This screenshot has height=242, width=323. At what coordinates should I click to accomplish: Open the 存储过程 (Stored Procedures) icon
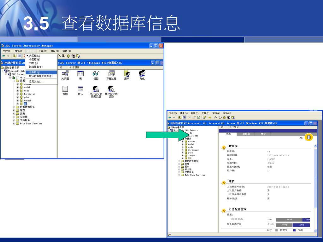pos(111,75)
